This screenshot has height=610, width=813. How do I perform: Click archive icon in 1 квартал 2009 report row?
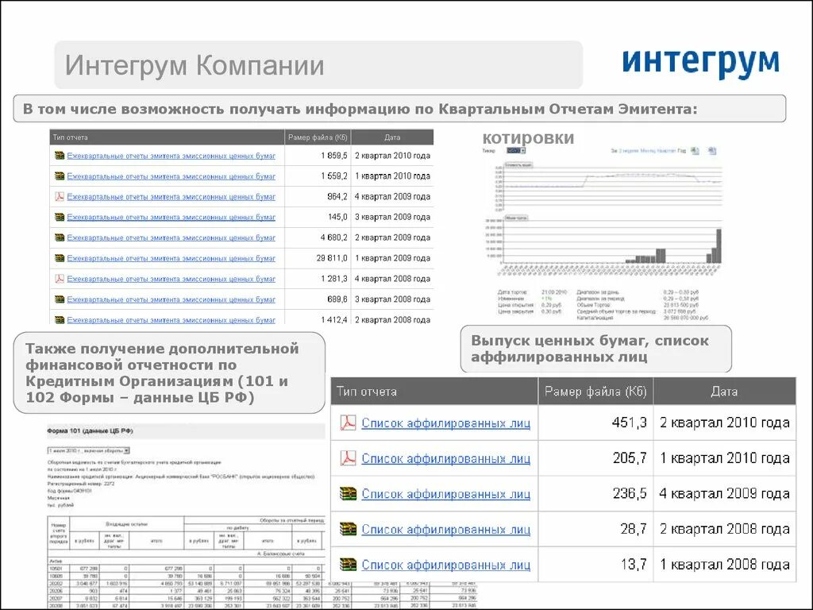click(x=60, y=258)
